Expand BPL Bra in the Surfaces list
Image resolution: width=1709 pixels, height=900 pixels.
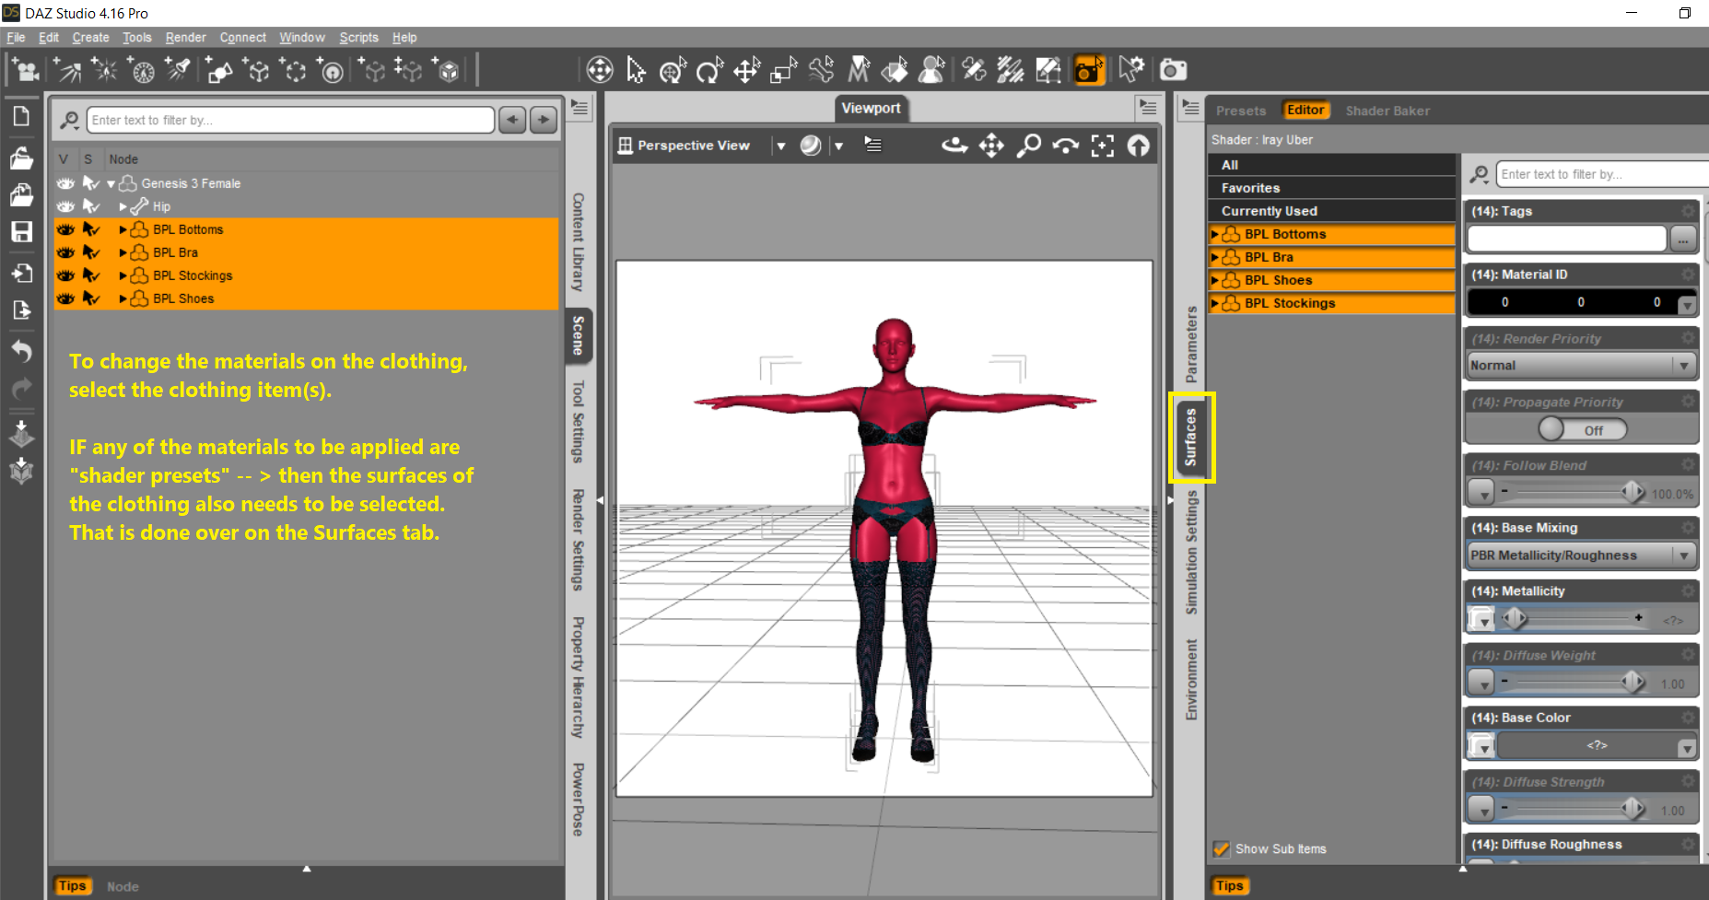point(1214,257)
